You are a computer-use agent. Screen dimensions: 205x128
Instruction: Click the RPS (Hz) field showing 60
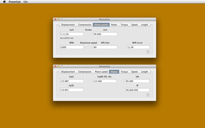click(x=105, y=47)
